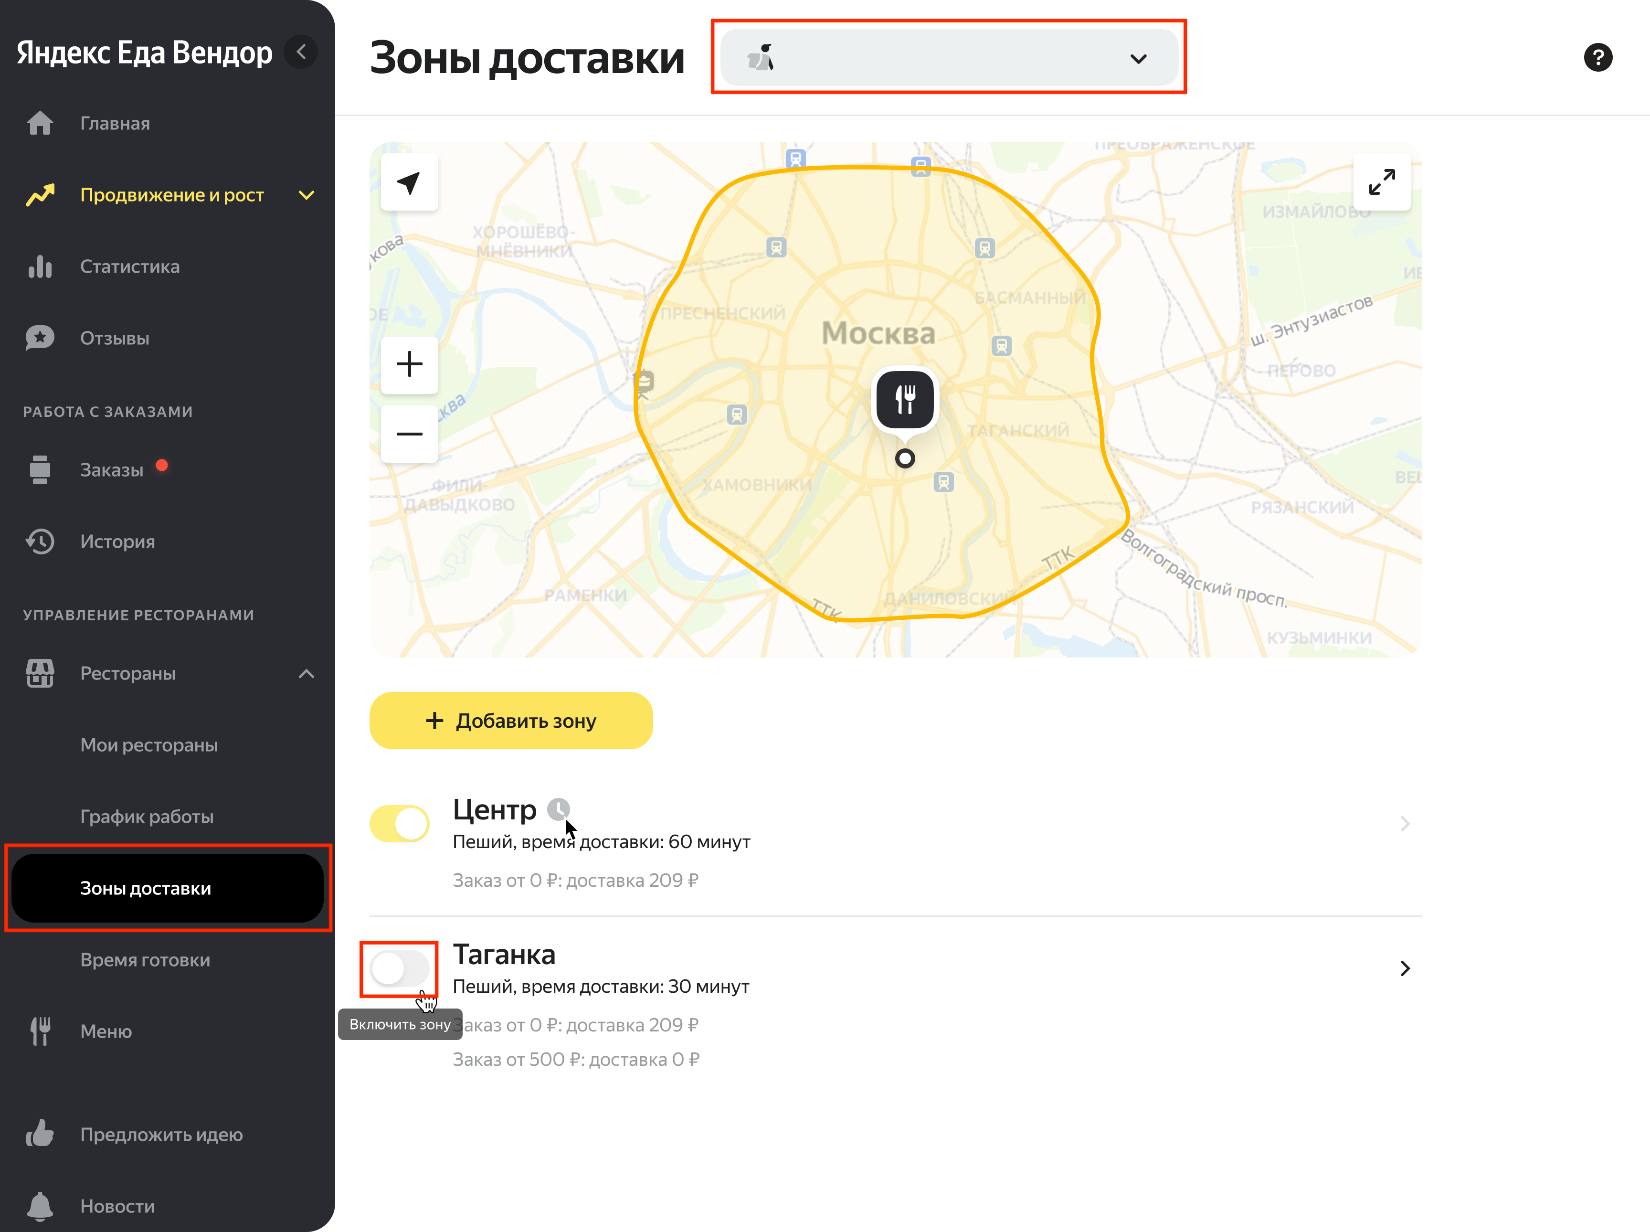Click the restaurant fork-knife map pin

pos(904,400)
